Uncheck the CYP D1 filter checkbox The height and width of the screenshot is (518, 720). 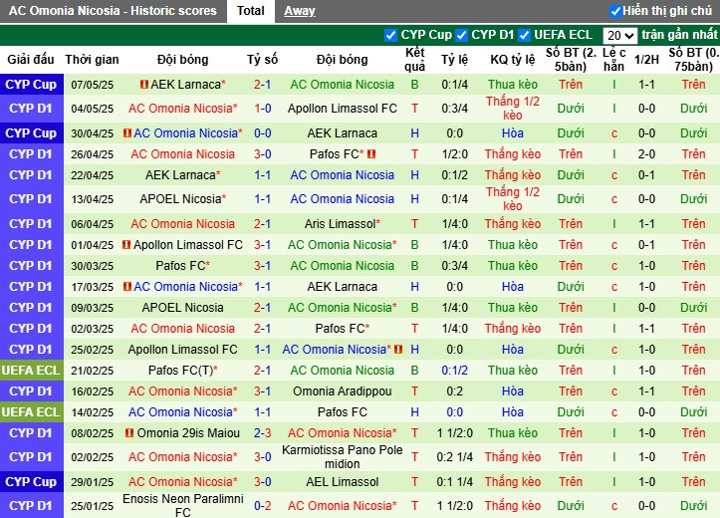pyautogui.click(x=461, y=35)
